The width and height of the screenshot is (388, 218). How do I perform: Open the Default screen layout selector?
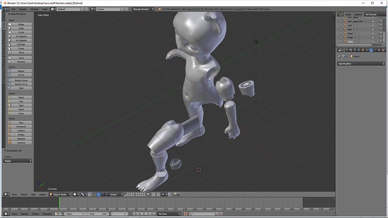pos(69,9)
